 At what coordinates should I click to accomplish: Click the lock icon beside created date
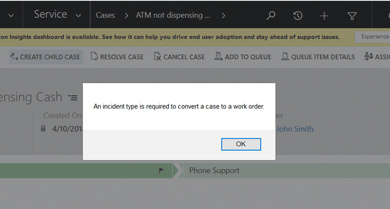[43, 129]
